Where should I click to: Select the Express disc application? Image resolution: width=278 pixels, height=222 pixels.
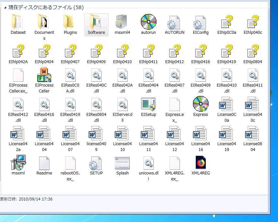(x=200, y=104)
